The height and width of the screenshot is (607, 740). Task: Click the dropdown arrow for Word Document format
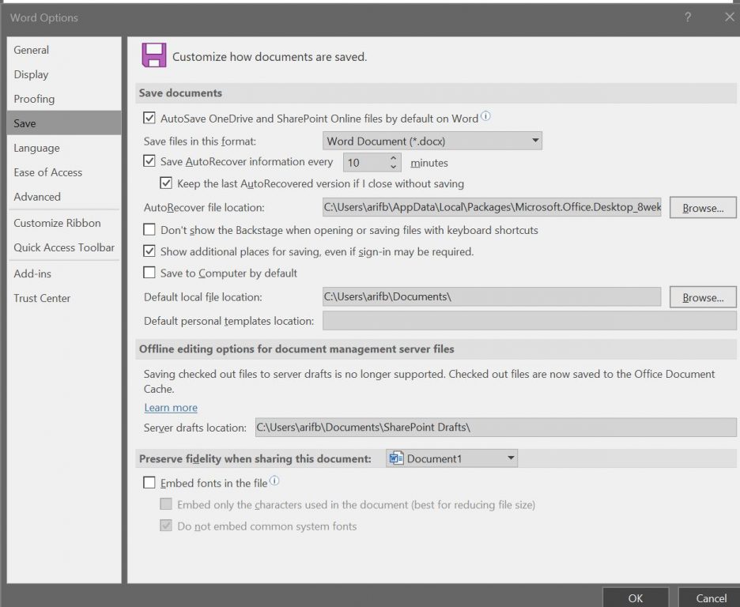535,140
